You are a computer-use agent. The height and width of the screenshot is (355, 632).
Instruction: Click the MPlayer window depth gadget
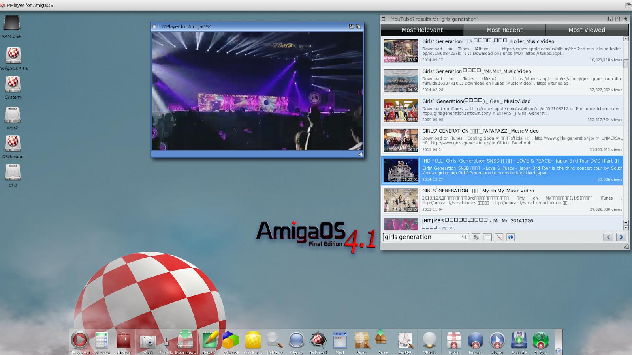[x=358, y=26]
